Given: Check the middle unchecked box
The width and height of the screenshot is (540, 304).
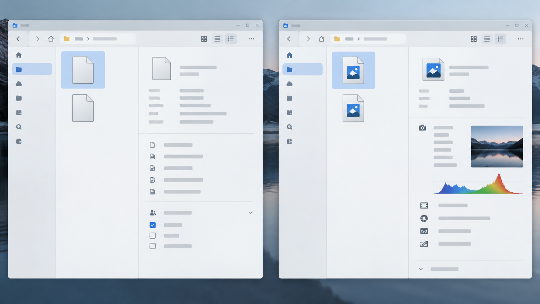Looking at the screenshot, I should pyautogui.click(x=153, y=236).
